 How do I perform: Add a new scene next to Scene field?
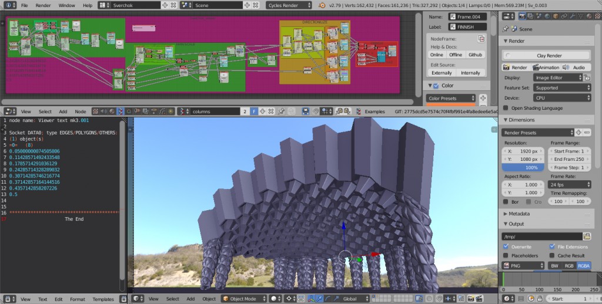247,5
